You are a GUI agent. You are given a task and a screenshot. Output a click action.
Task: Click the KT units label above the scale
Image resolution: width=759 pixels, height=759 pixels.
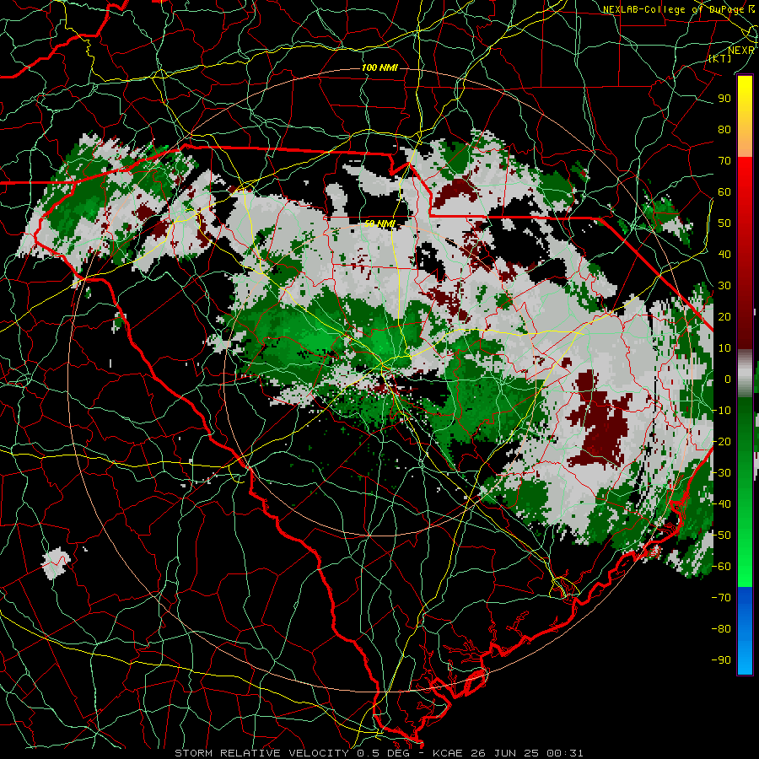pos(719,58)
